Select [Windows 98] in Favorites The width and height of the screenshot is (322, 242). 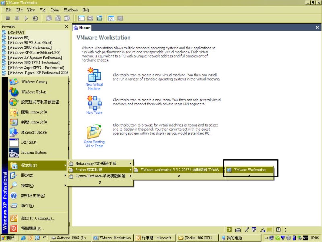(x=19, y=37)
